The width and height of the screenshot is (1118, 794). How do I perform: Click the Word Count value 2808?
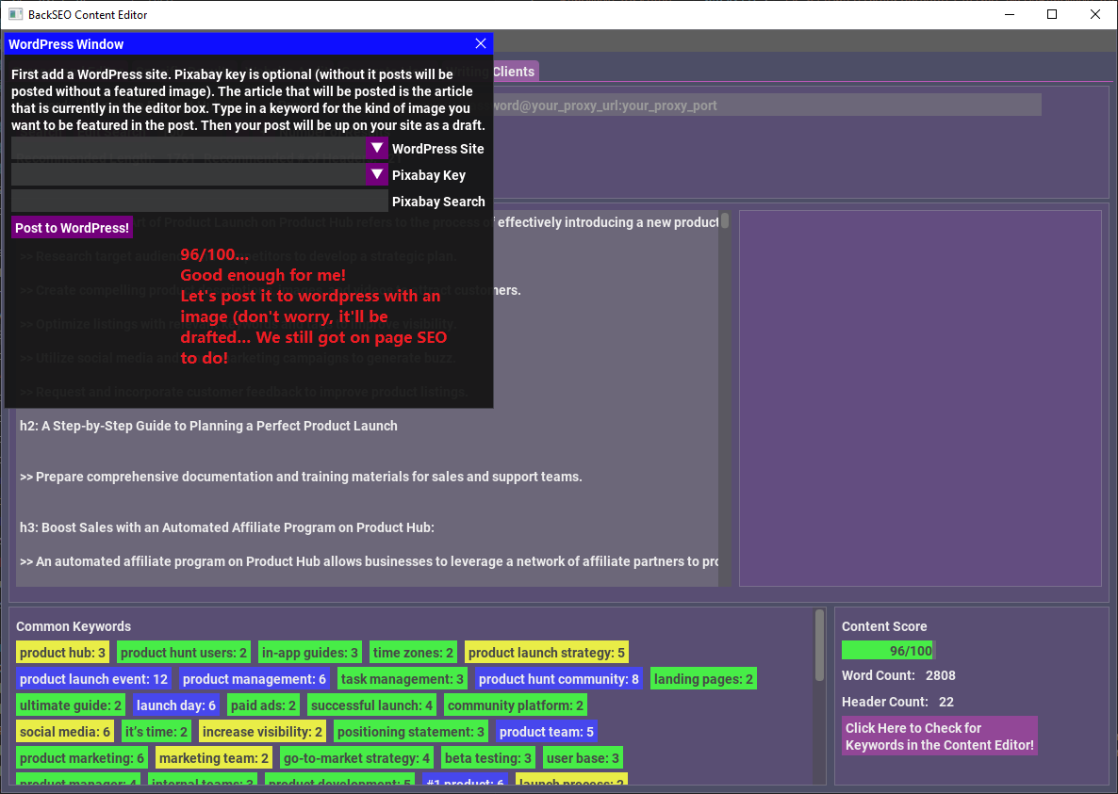(x=941, y=675)
